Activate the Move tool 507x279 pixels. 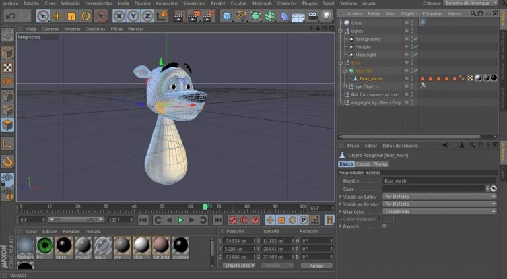pyautogui.click(x=57, y=16)
